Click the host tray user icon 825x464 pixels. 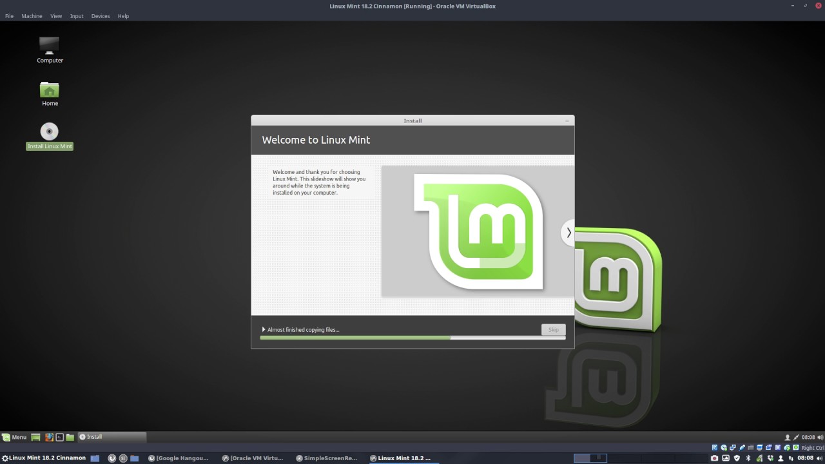pos(781,458)
